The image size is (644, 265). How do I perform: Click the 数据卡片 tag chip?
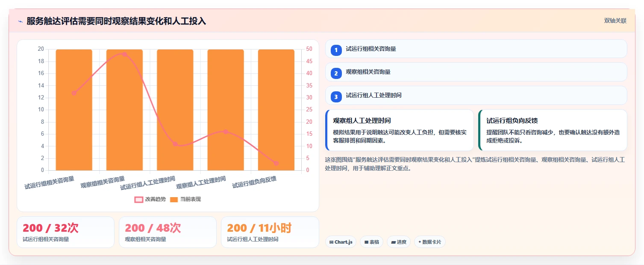pyautogui.click(x=429, y=242)
